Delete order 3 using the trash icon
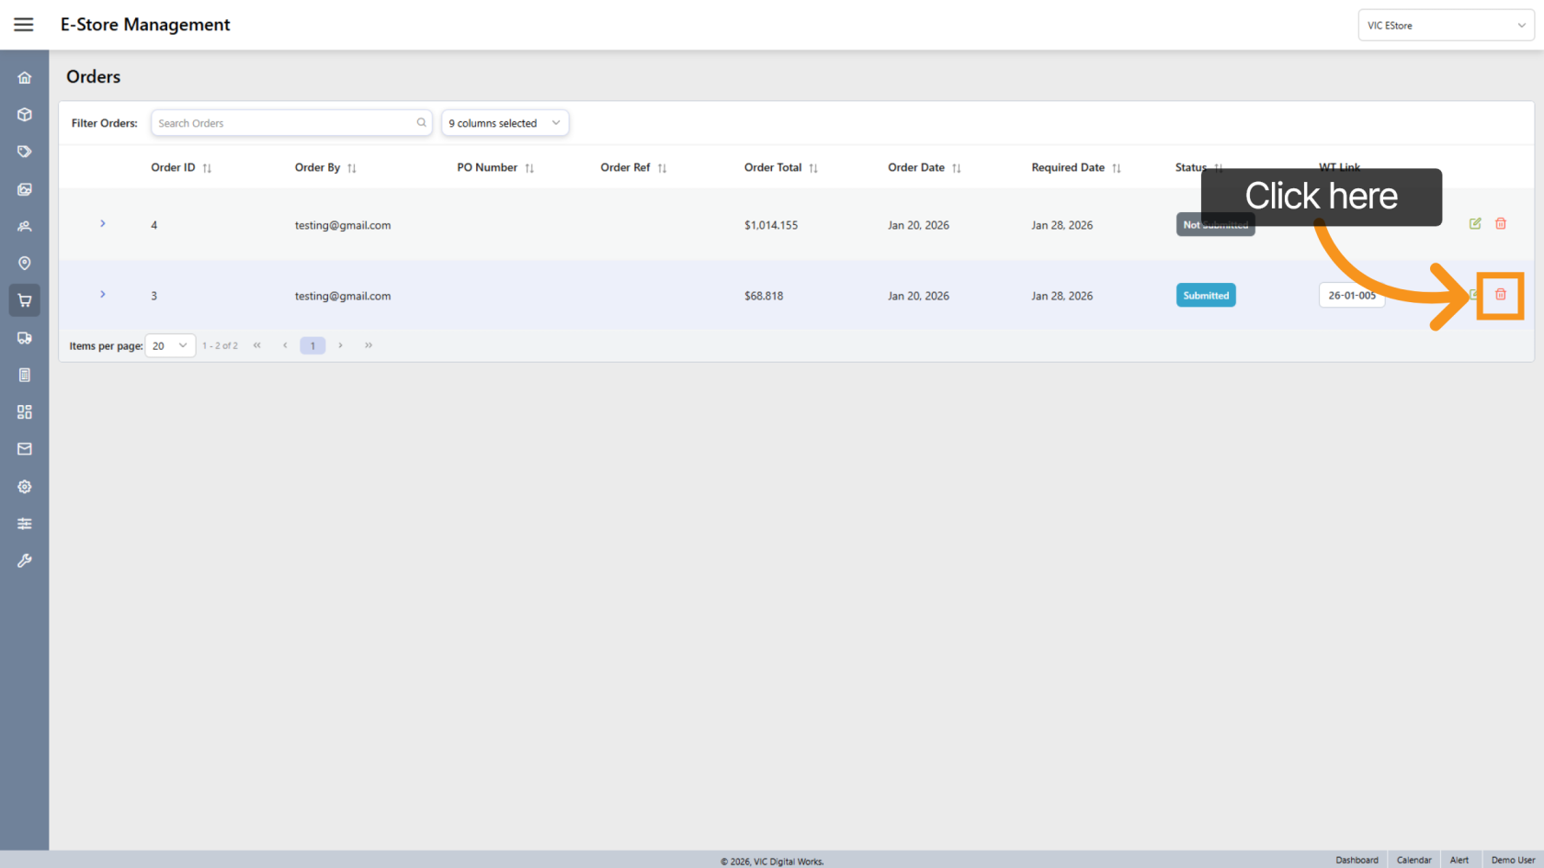This screenshot has height=868, width=1544. point(1500,295)
